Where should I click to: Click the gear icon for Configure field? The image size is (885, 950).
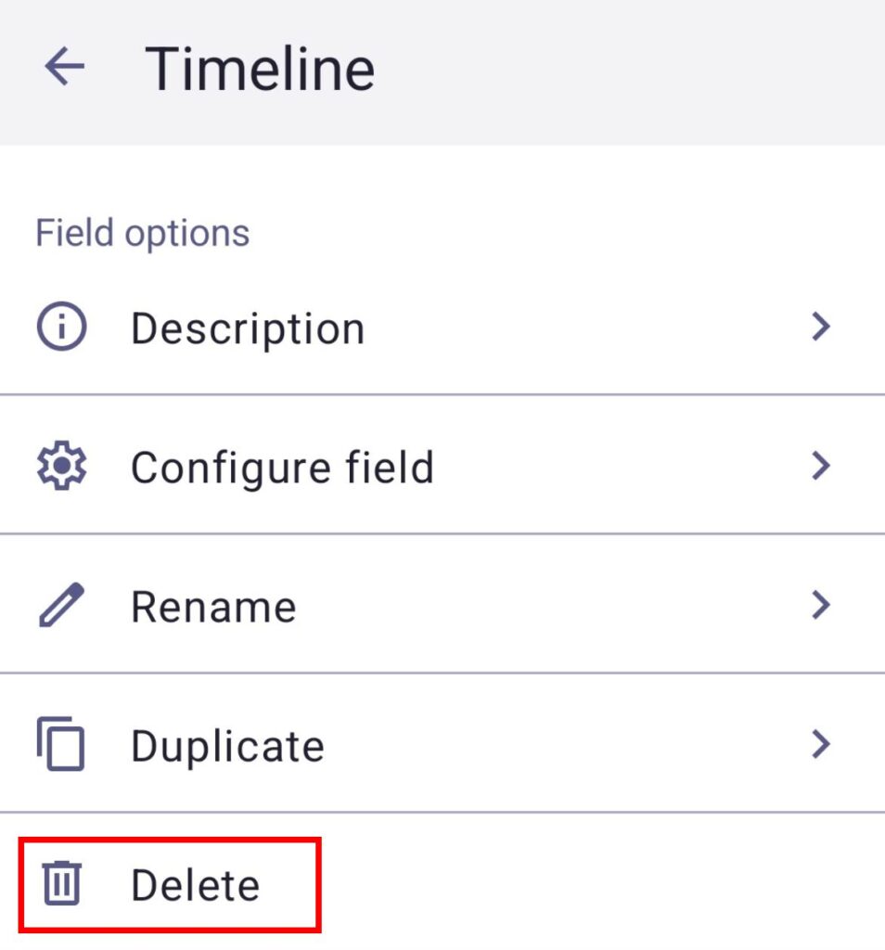[x=61, y=467]
